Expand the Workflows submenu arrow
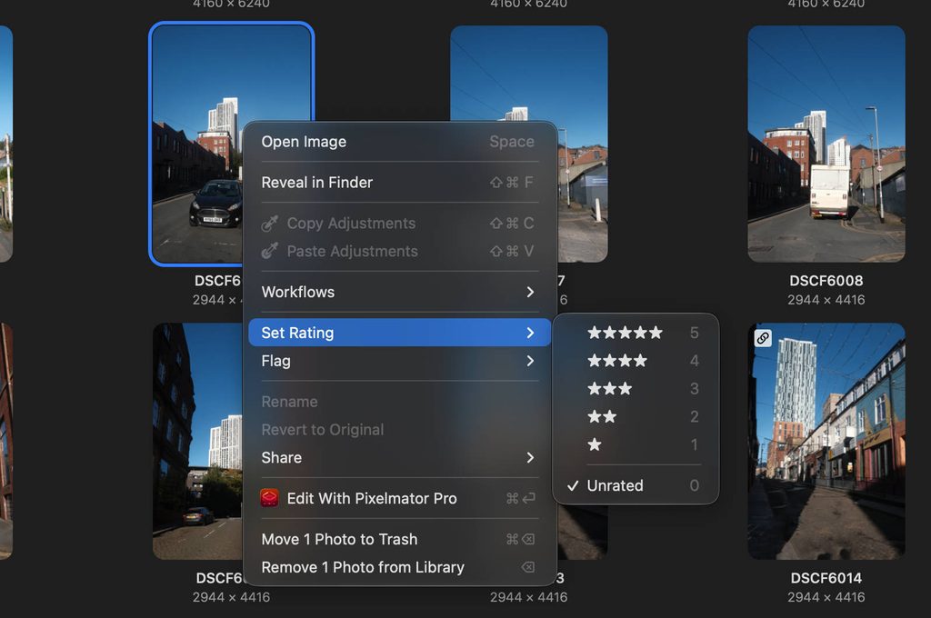The height and width of the screenshot is (618, 931). click(530, 292)
